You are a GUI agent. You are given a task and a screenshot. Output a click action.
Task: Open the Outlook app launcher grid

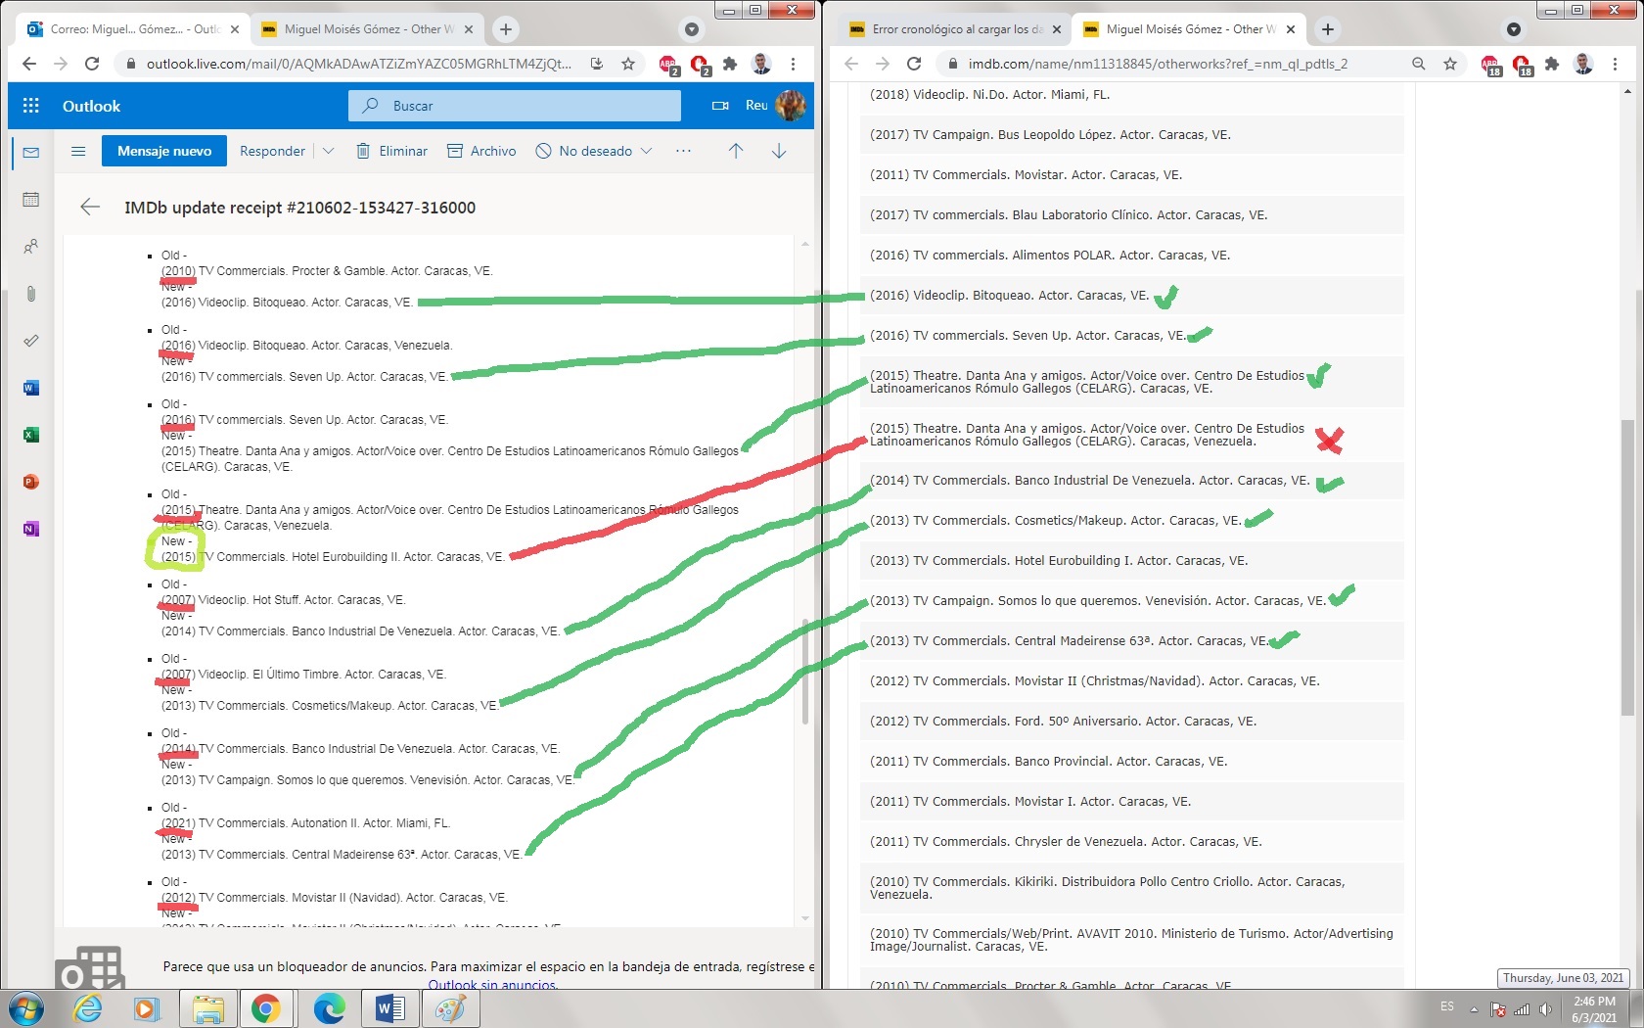point(31,106)
